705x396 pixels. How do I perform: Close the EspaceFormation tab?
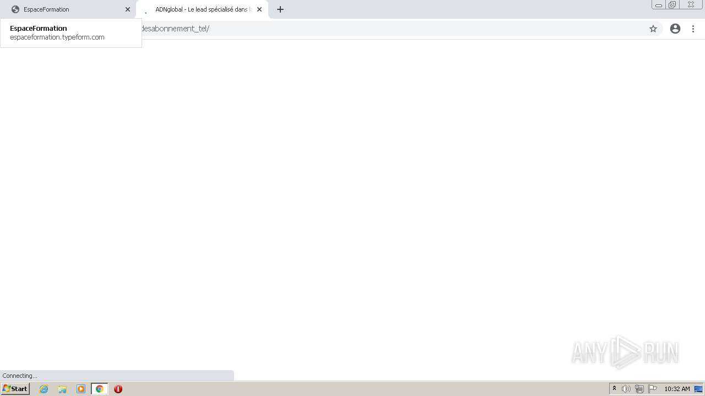pos(128,9)
